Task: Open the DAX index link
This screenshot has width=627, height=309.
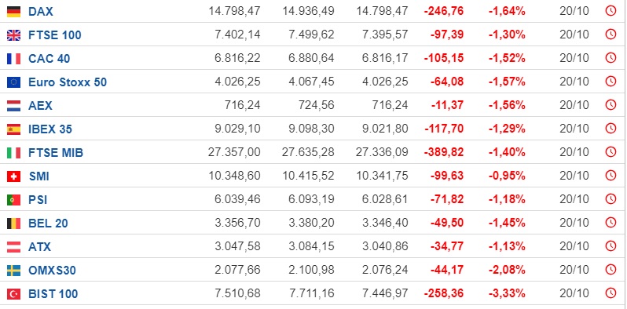Action: pos(41,12)
